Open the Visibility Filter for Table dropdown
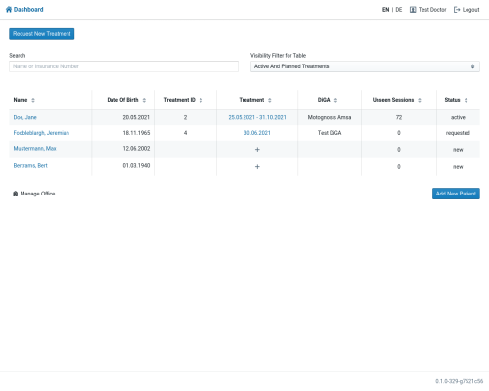The height and width of the screenshot is (391, 489). (x=365, y=66)
